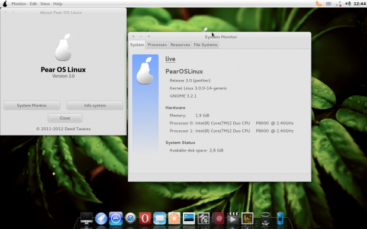
Task: Launch Opera browser from the dock
Action: tap(145, 218)
